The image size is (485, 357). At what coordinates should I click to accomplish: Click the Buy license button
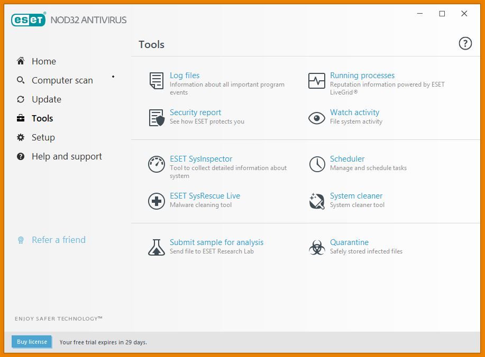pos(31,342)
